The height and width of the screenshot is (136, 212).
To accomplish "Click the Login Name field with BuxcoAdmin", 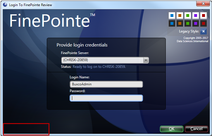I will [106, 84].
